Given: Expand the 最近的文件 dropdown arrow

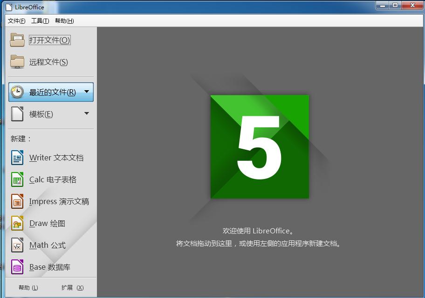Looking at the screenshot, I should pos(86,92).
